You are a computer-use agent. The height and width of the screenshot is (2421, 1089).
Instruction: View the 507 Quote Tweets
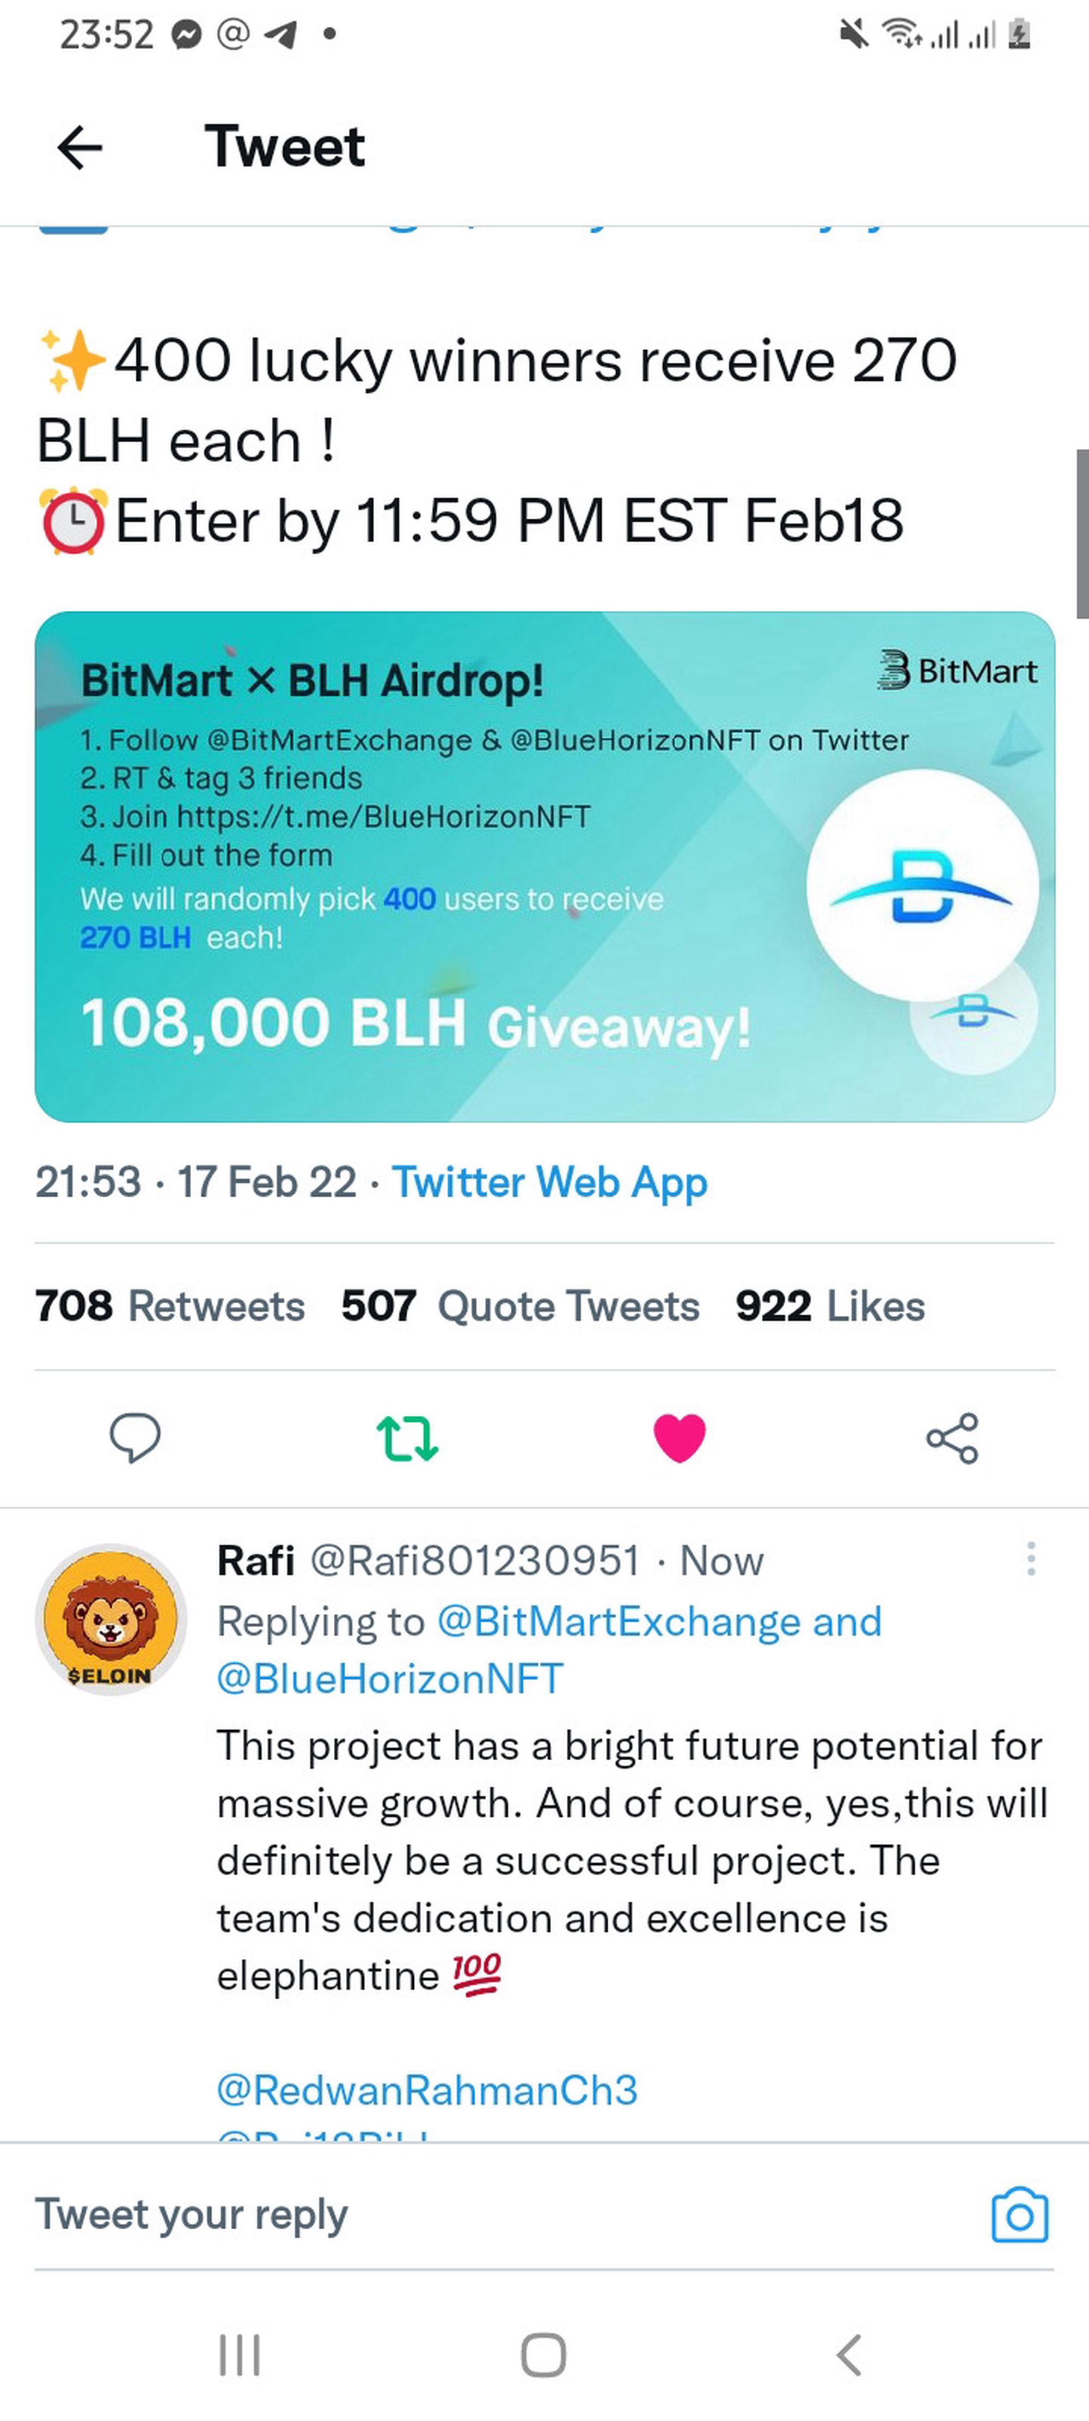521,1305
